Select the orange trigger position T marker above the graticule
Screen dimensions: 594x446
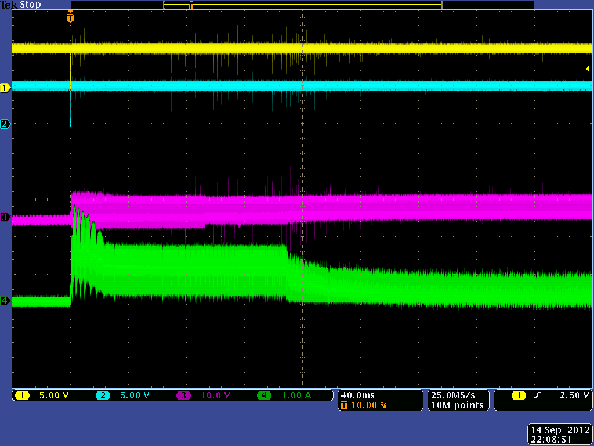[70, 17]
